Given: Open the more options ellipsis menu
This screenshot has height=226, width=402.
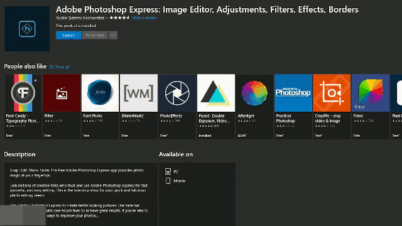Looking at the screenshot, I should pos(113,35).
